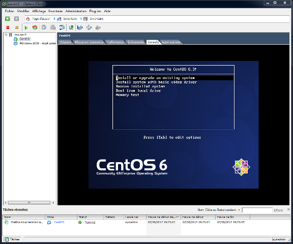The width and height of the screenshot is (293, 244).
Task: Open the Affichage menu
Action: [x=39, y=11]
